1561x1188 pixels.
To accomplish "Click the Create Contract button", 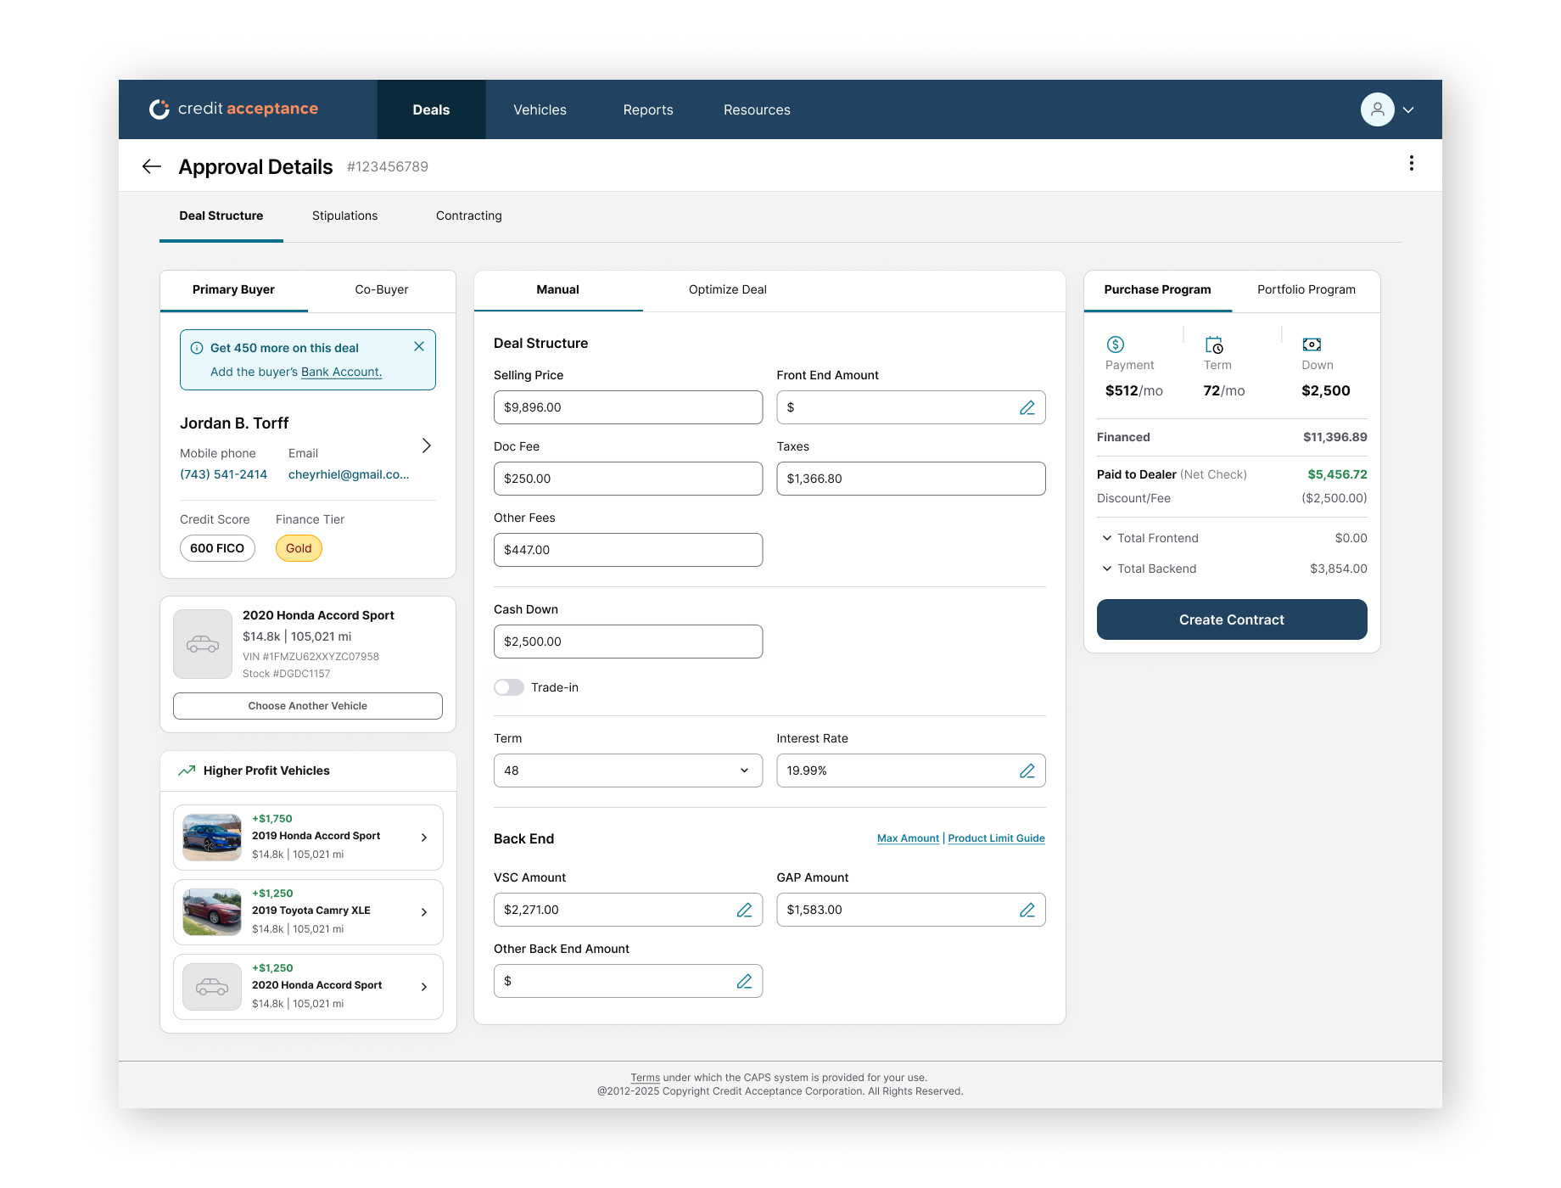I will pyautogui.click(x=1232, y=619).
